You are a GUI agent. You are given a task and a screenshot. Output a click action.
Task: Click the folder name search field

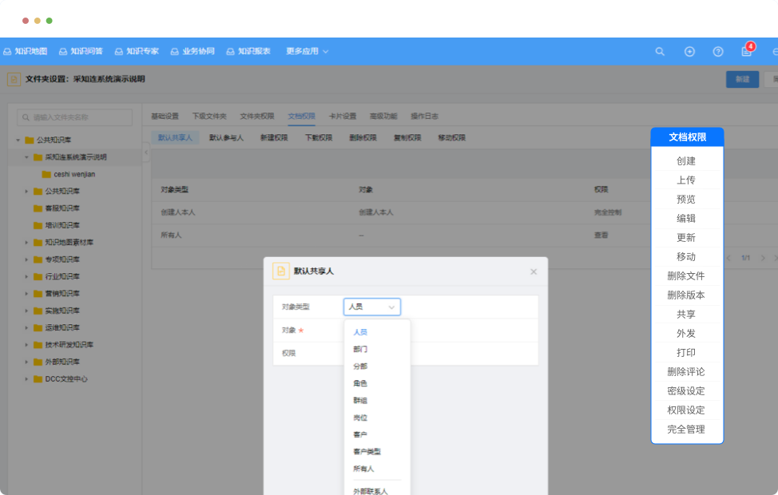tap(76, 117)
